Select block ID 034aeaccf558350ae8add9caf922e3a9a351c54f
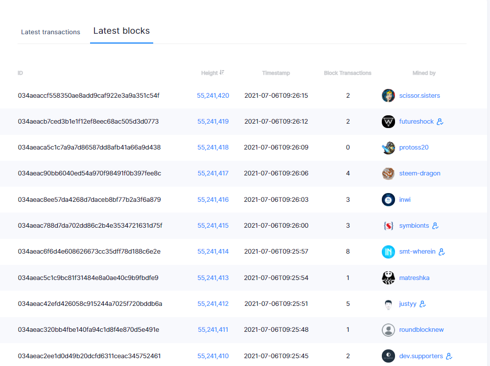This screenshot has width=490, height=366. coord(89,95)
